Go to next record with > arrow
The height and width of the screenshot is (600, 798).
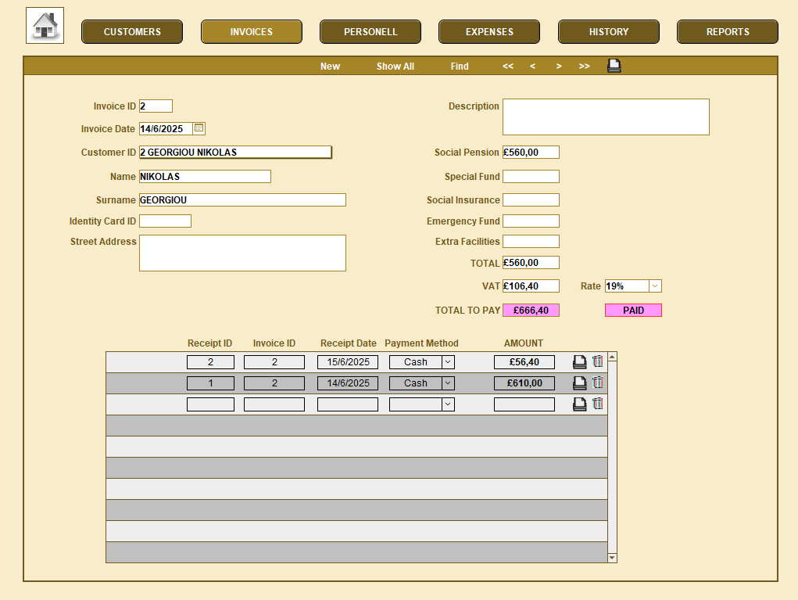click(559, 66)
